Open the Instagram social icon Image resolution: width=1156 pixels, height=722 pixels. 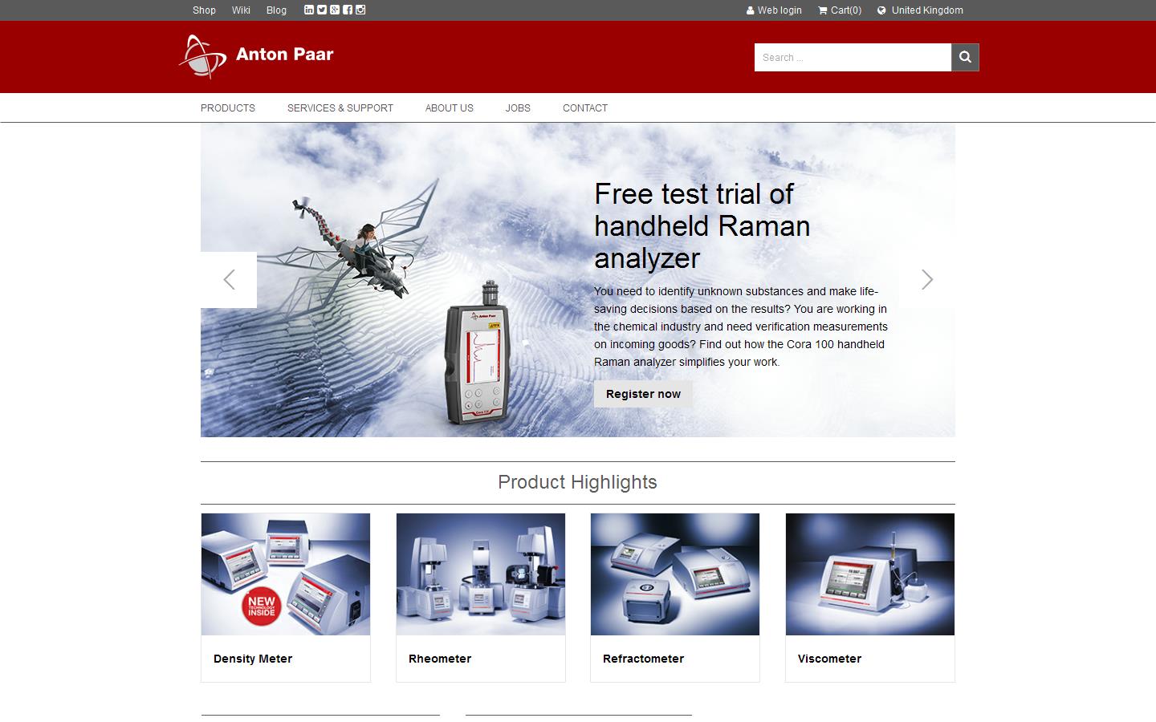[x=360, y=10]
